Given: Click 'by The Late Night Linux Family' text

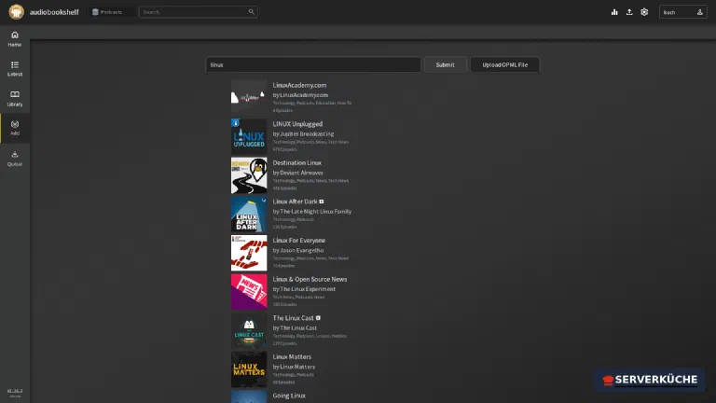Looking at the screenshot, I should [312, 212].
